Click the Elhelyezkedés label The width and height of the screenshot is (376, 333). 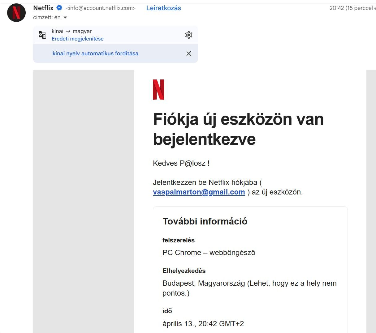point(184,271)
